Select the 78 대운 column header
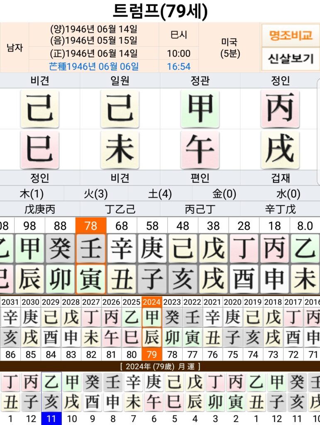This screenshot has width=320, height=425. 91,226
